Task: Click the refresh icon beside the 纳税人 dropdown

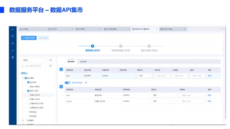Action: pyautogui.click(x=51, y=60)
